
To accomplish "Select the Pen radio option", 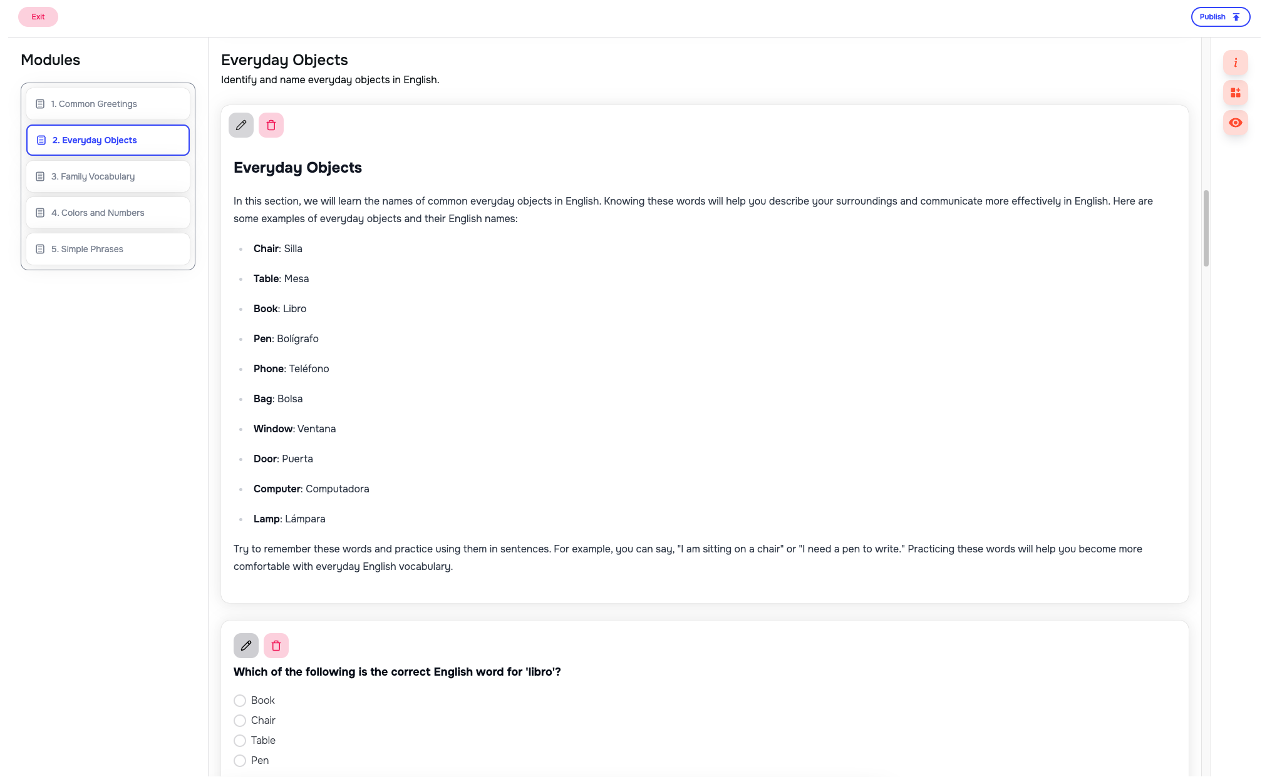I will click(x=239, y=761).
